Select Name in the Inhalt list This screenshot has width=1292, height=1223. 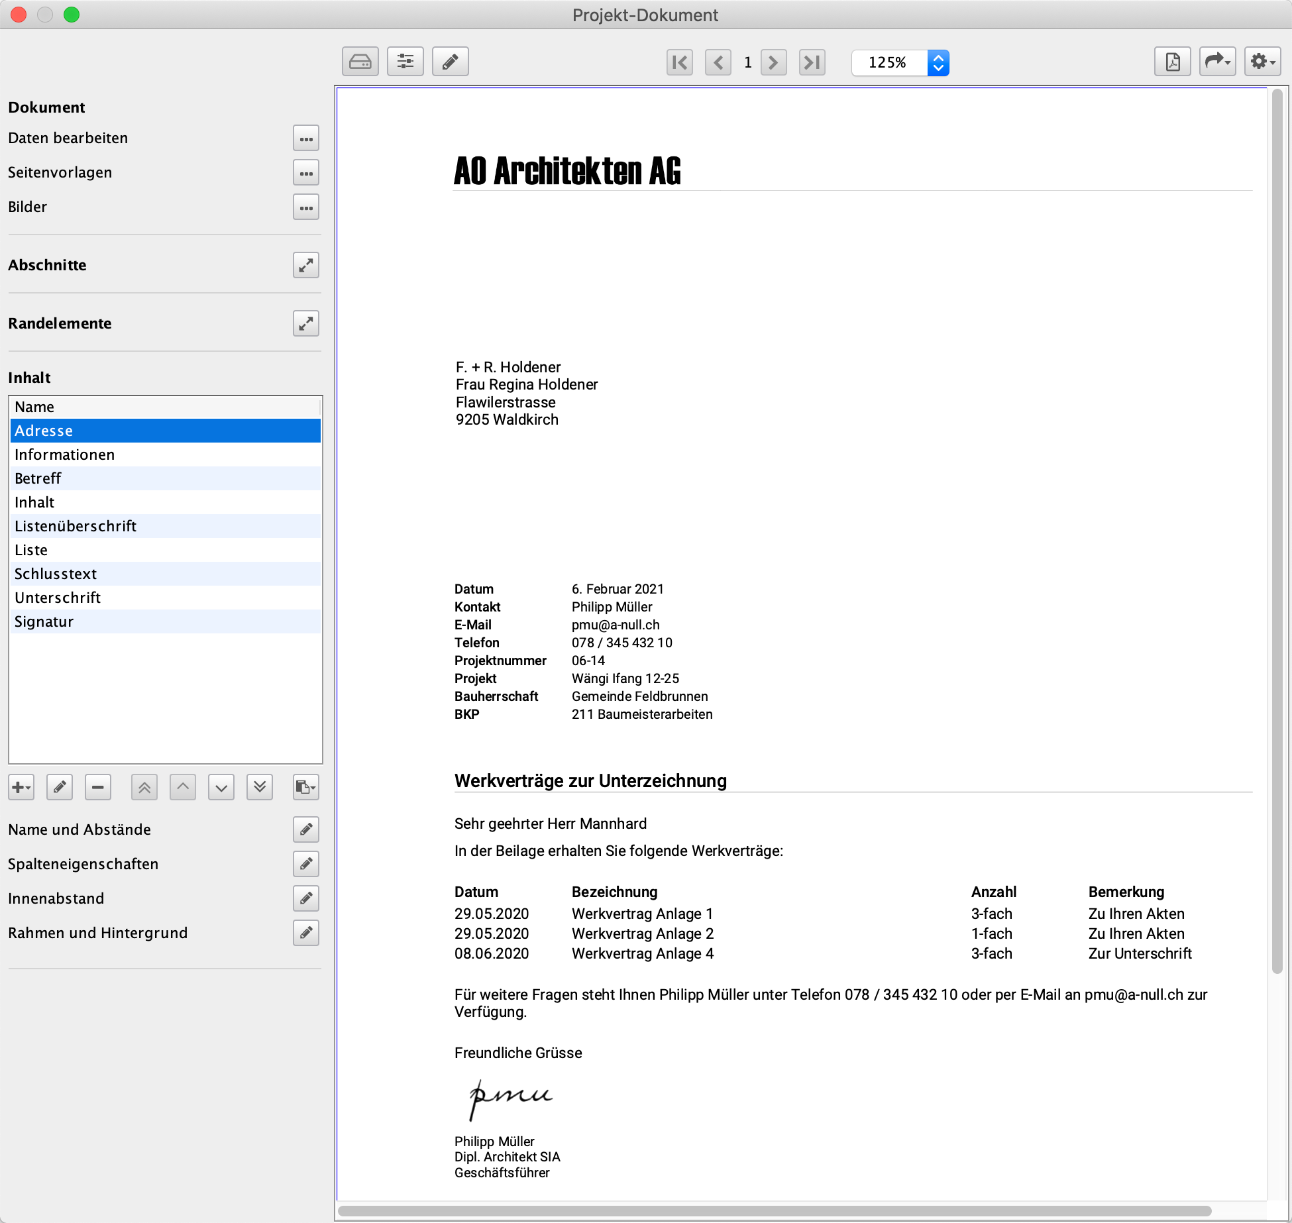[x=165, y=407]
